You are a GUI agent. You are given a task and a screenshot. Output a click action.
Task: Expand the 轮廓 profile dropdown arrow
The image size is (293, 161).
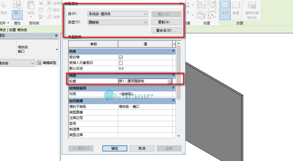pos(170,81)
